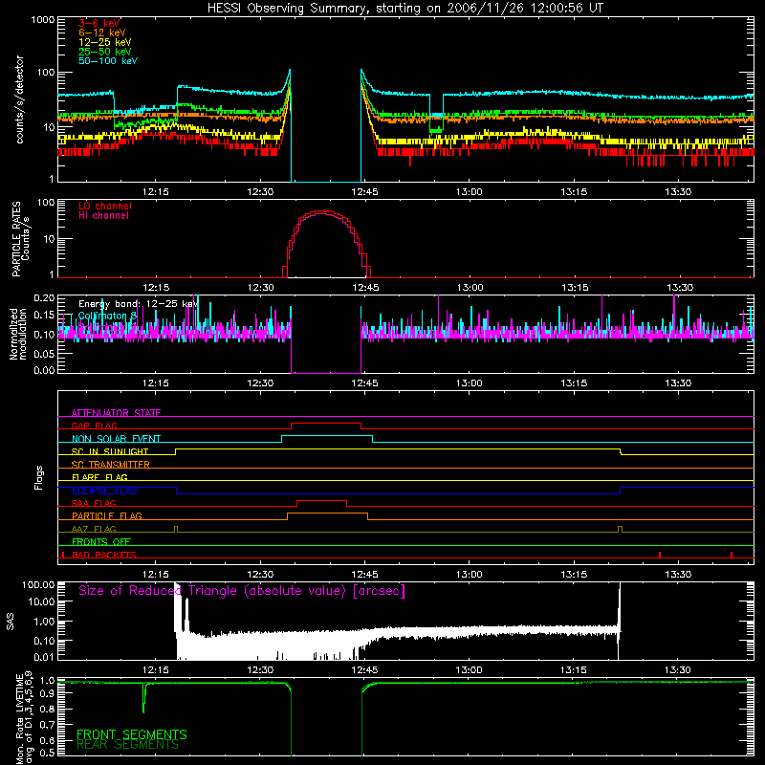Select the SC IN SUNLIGHT flag label
The height and width of the screenshot is (765, 765).
coord(110,451)
